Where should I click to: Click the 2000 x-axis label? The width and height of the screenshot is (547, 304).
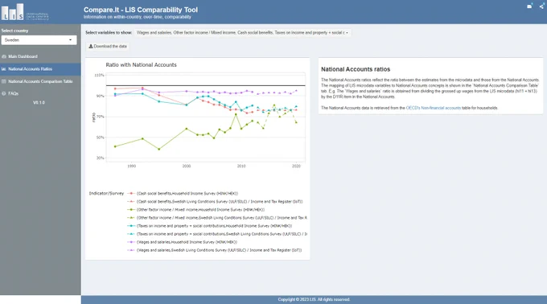[187, 166]
